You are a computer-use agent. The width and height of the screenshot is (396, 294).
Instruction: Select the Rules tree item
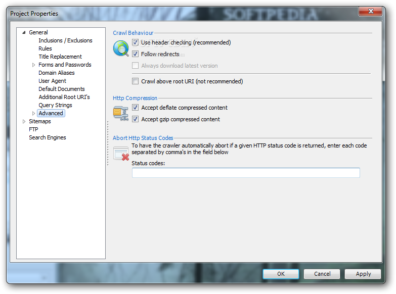pyautogui.click(x=45, y=48)
